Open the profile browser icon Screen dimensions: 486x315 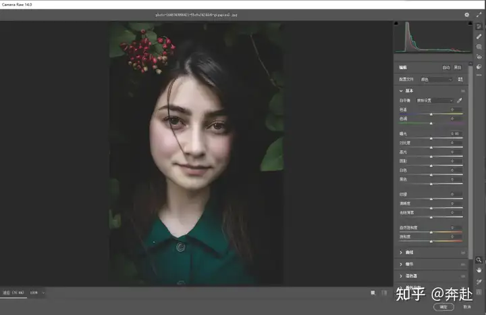460,80
